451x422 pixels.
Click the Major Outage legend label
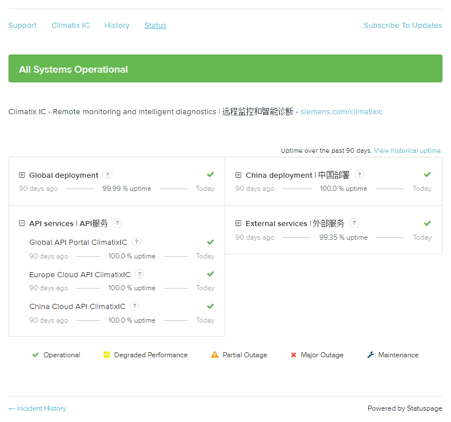pos(322,355)
